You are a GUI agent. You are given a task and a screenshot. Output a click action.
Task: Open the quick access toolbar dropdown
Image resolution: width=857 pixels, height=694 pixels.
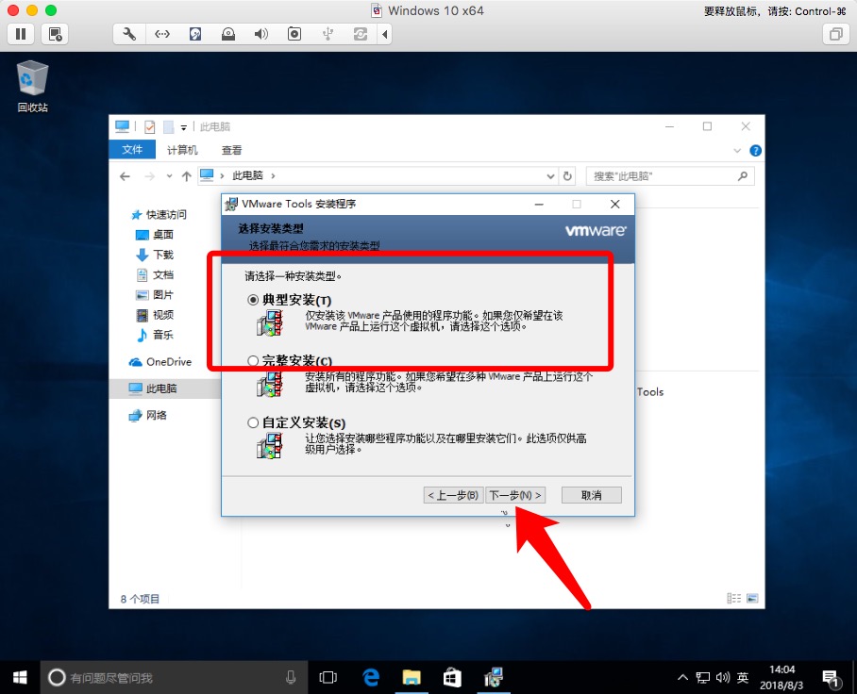[x=184, y=127]
